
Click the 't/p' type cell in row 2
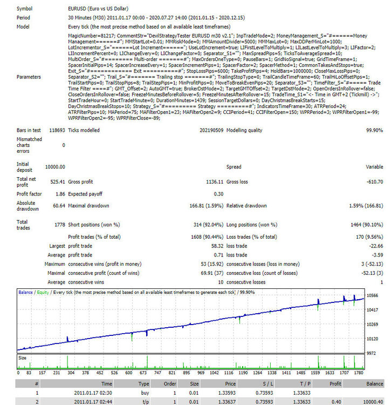pyautogui.click(x=146, y=402)
